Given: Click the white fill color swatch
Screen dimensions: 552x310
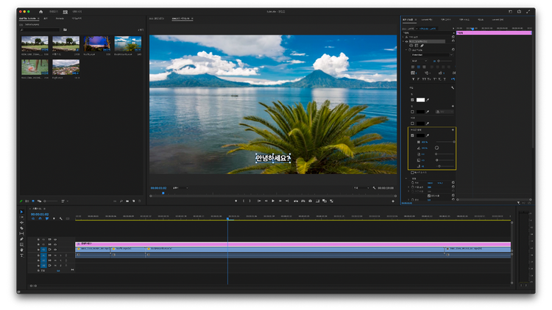Looking at the screenshot, I should [421, 99].
